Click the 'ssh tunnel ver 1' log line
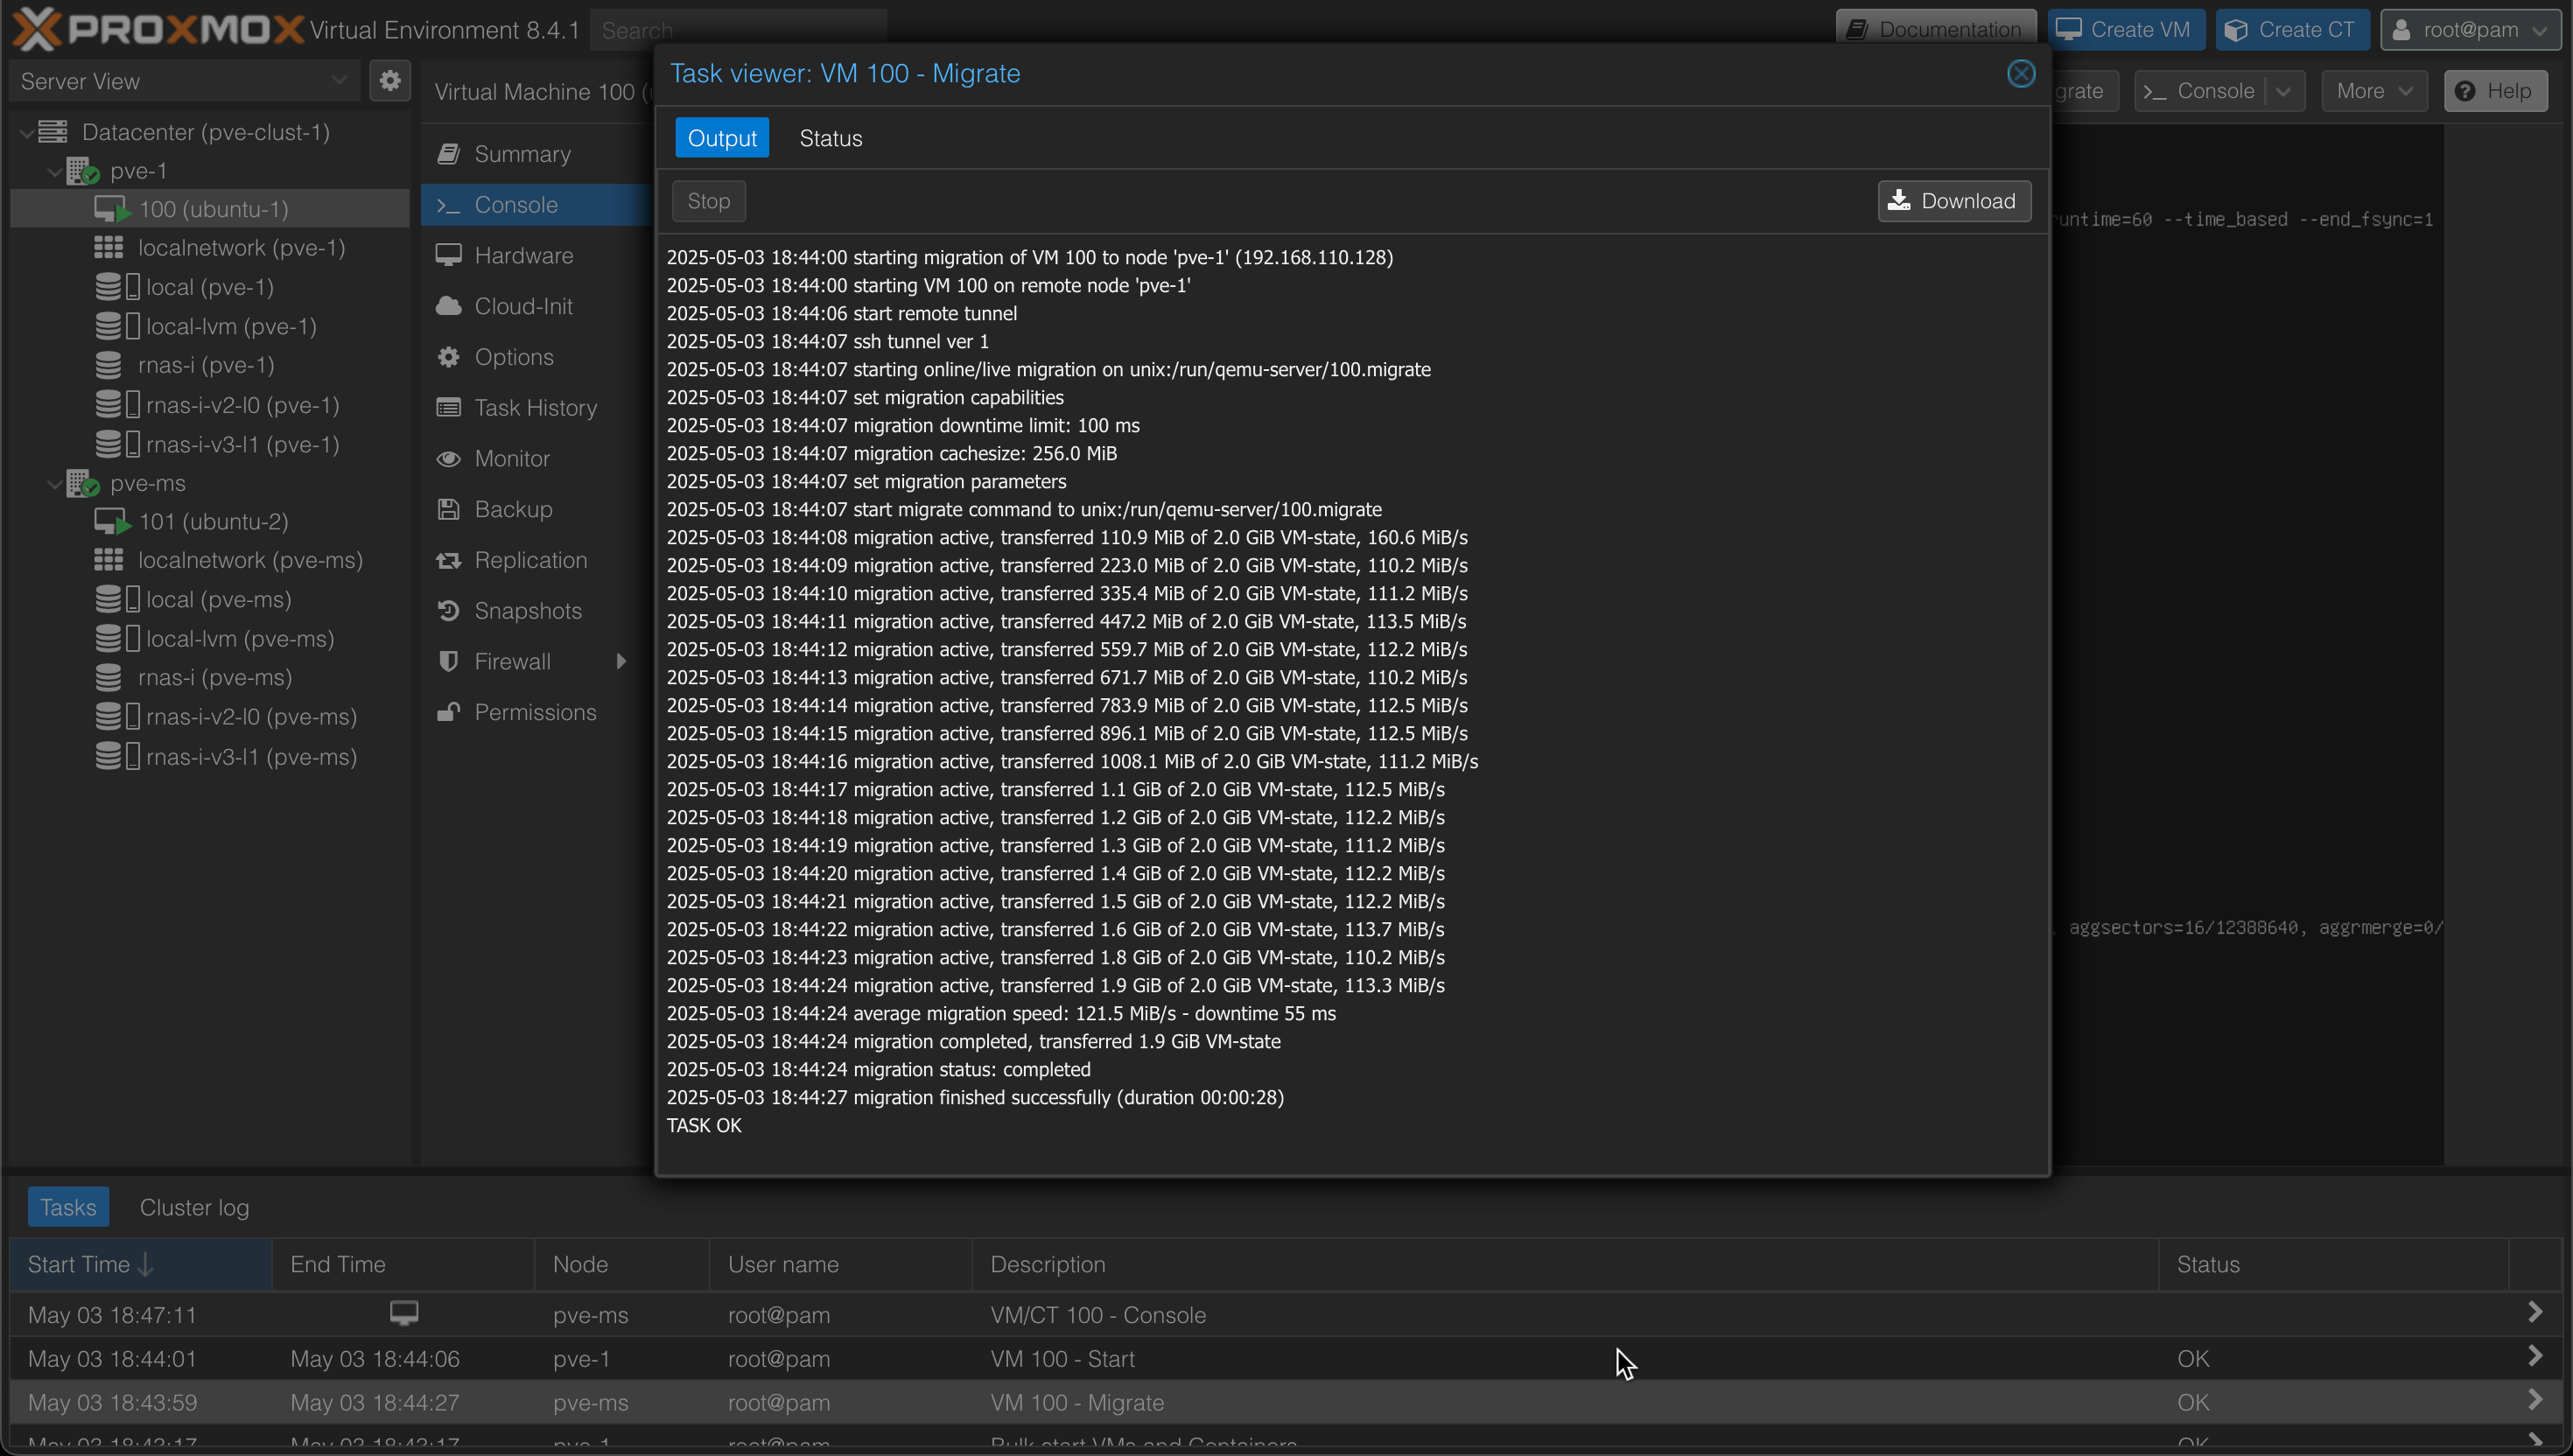This screenshot has height=1456, width=2573. pyautogui.click(x=828, y=341)
